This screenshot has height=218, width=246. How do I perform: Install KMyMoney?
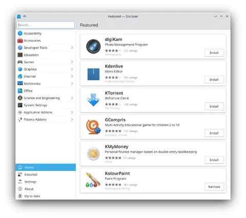pos(214,160)
